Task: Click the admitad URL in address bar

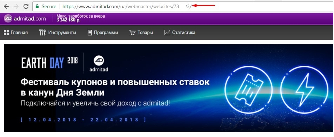Action: point(120,6)
